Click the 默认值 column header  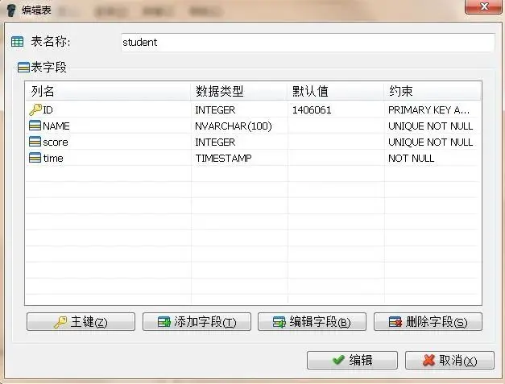(336, 91)
